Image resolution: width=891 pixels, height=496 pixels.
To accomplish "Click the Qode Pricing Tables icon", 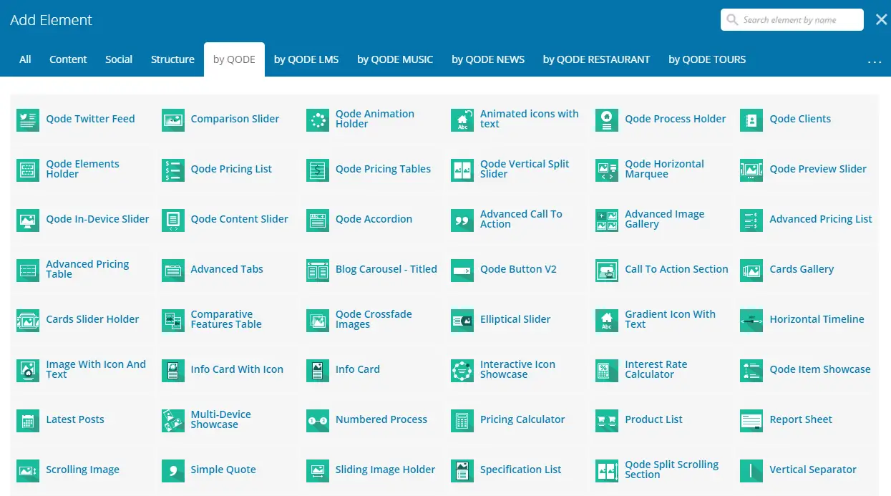I will (318, 170).
